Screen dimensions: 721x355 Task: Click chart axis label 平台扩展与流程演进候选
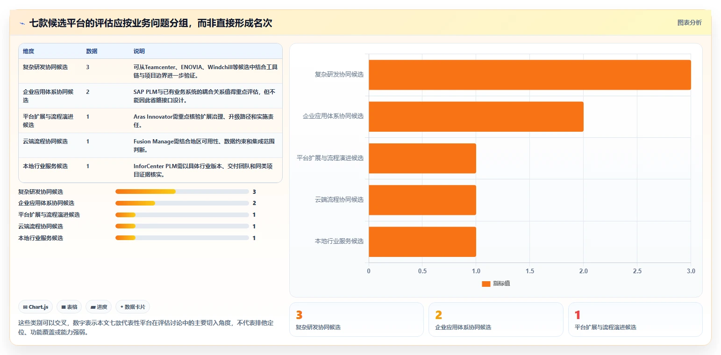tap(330, 158)
